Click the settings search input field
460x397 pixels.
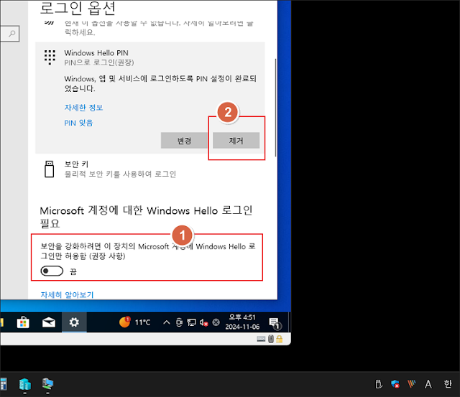9,34
